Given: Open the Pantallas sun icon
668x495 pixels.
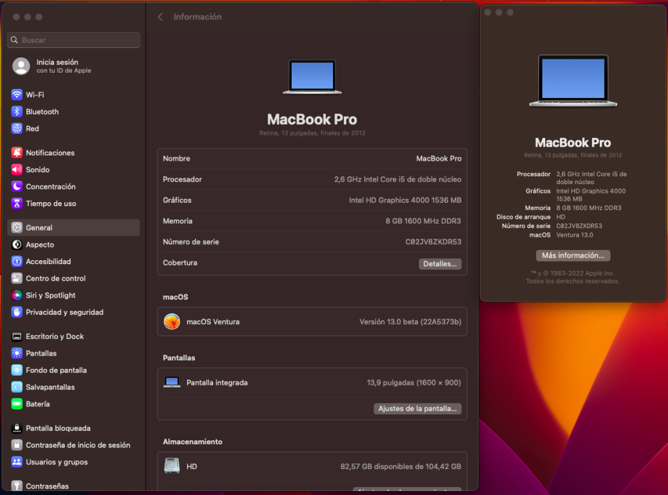Looking at the screenshot, I should tap(17, 354).
